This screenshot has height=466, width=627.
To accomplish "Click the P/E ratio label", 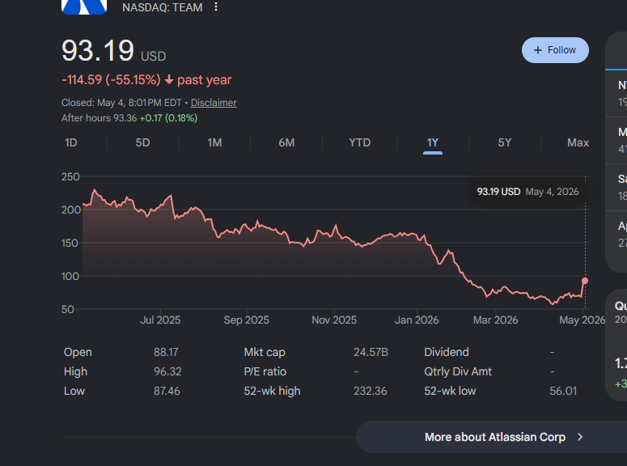I will [265, 371].
